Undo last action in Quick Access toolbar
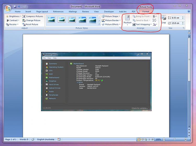Screen dimensions: 196x146 coord(19,7)
